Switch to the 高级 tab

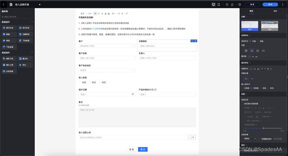click(x=275, y=11)
